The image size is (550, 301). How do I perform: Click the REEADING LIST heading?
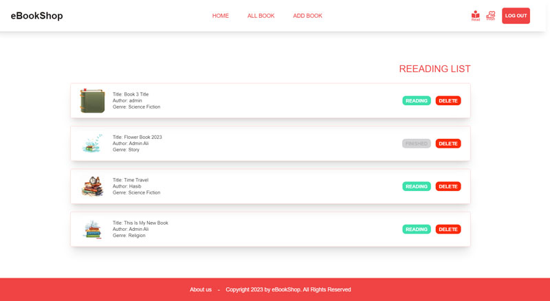434,69
